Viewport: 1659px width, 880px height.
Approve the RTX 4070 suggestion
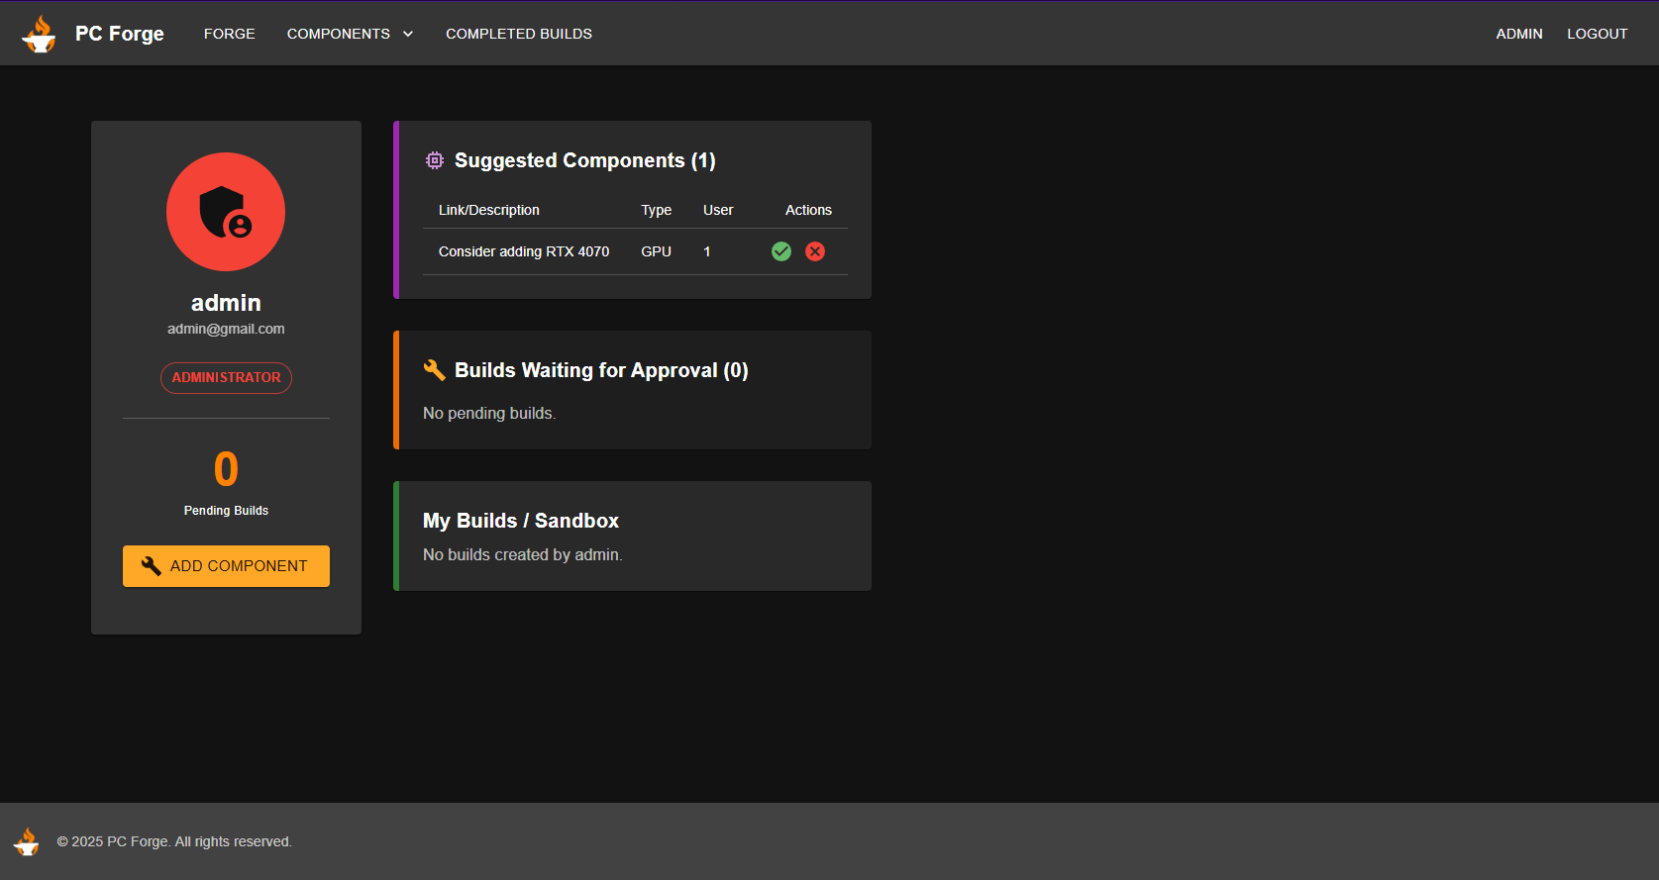781,251
